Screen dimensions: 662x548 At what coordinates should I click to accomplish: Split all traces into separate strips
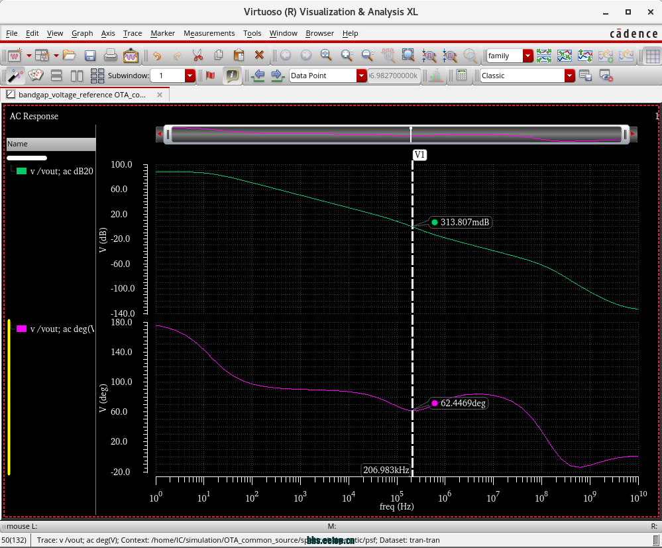(544, 56)
